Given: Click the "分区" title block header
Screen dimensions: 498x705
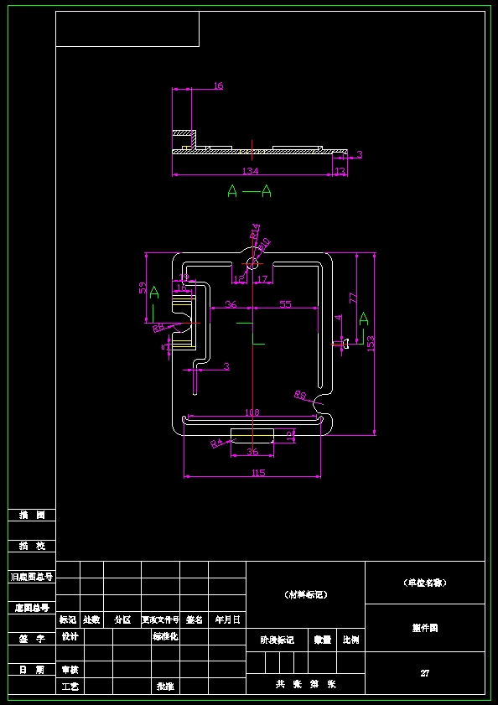Looking at the screenshot, I should pos(122,619).
